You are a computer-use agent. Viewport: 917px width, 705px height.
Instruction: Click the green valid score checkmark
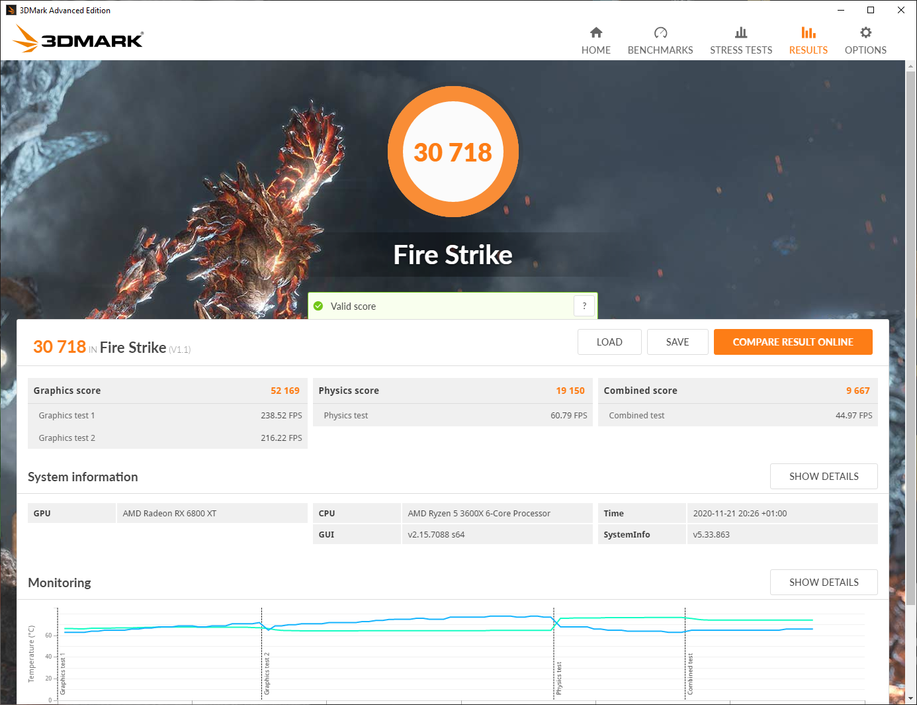tap(318, 306)
